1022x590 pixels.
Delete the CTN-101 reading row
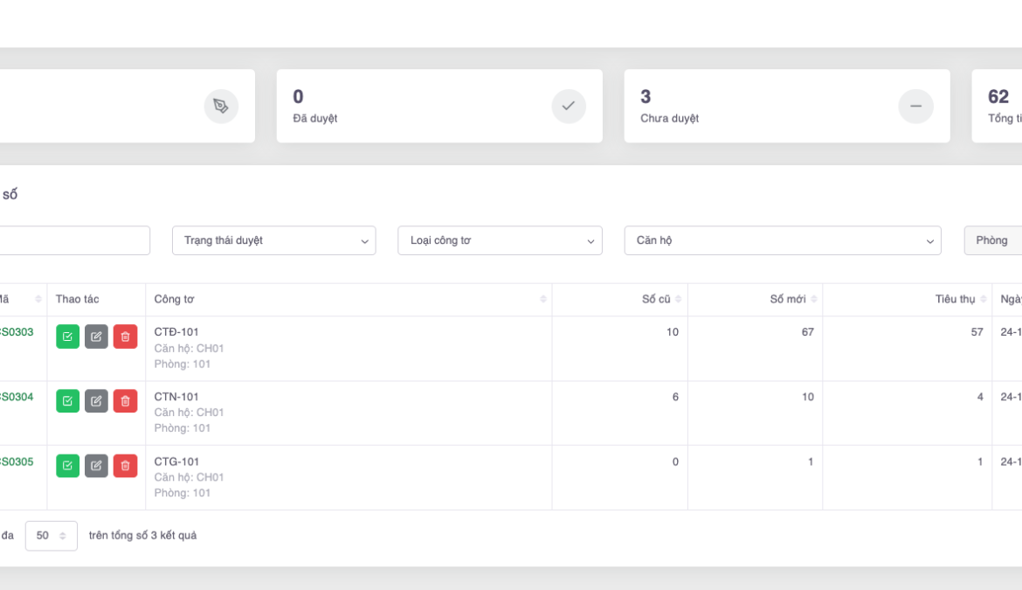125,401
